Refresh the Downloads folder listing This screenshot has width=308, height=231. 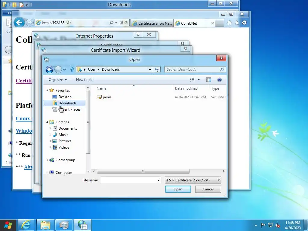[157, 69]
